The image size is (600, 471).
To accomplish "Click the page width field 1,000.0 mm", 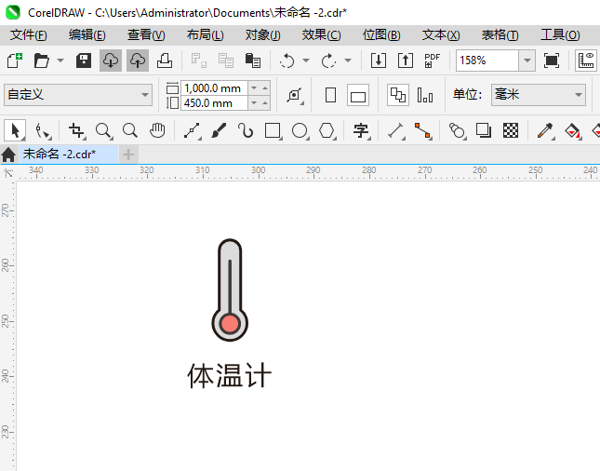I will (x=214, y=88).
